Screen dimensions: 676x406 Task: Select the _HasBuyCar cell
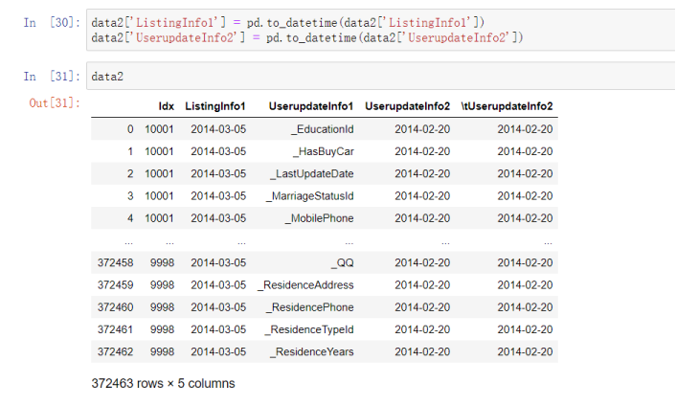click(x=324, y=151)
